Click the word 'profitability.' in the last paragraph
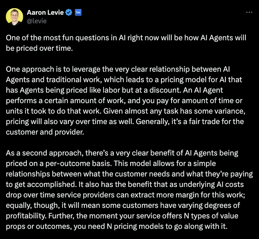259x239 pixels. [26, 216]
